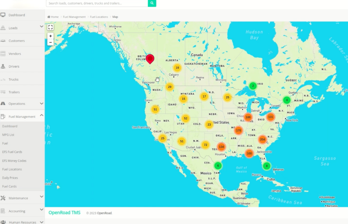This screenshot has width=348, height=224.
Task: Click the Trucks sidebar icon
Action: coord(3,79)
